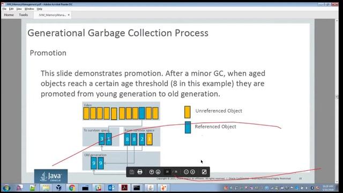
Task: Go to next page with down arrow
Action: (158, 172)
